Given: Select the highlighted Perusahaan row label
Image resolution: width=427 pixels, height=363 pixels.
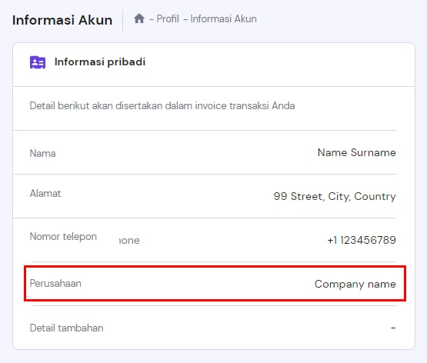Looking at the screenshot, I should 55,283.
